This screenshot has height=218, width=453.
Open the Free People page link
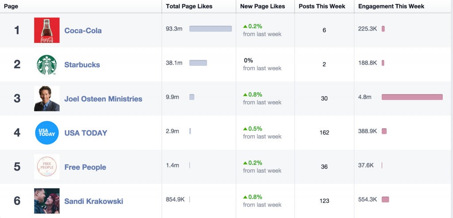click(85, 167)
